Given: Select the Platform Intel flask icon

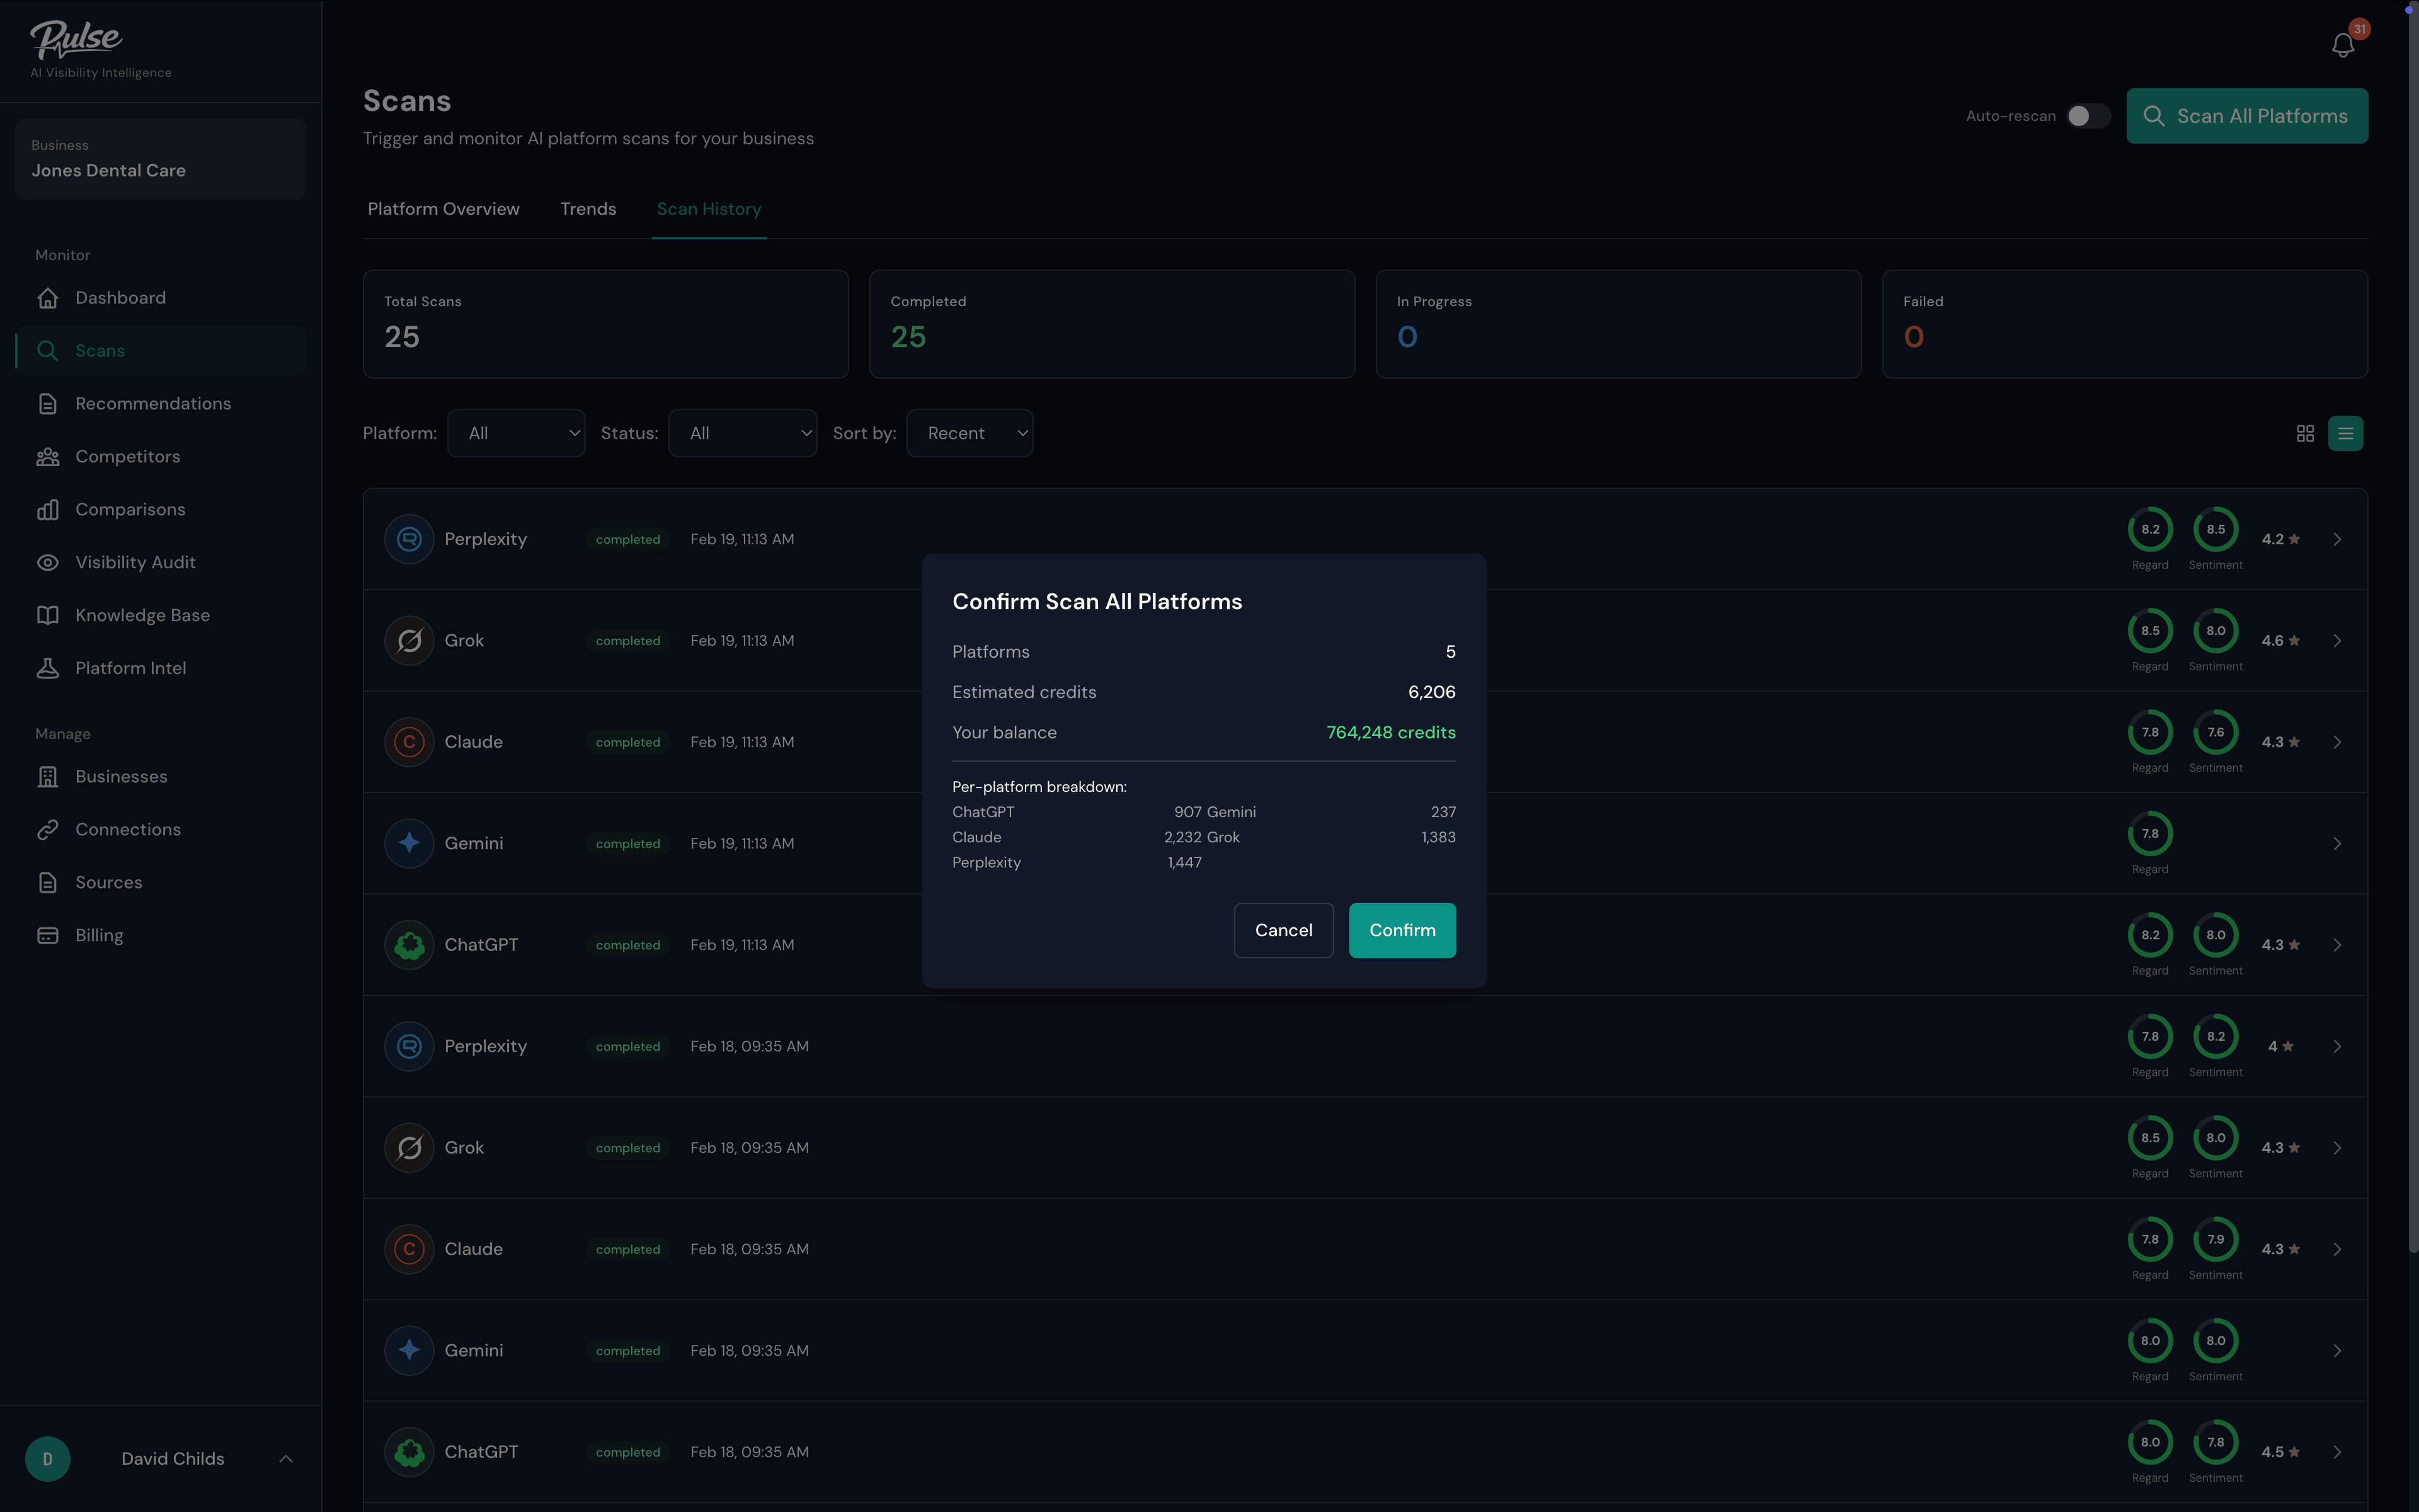Looking at the screenshot, I should pos(49,668).
